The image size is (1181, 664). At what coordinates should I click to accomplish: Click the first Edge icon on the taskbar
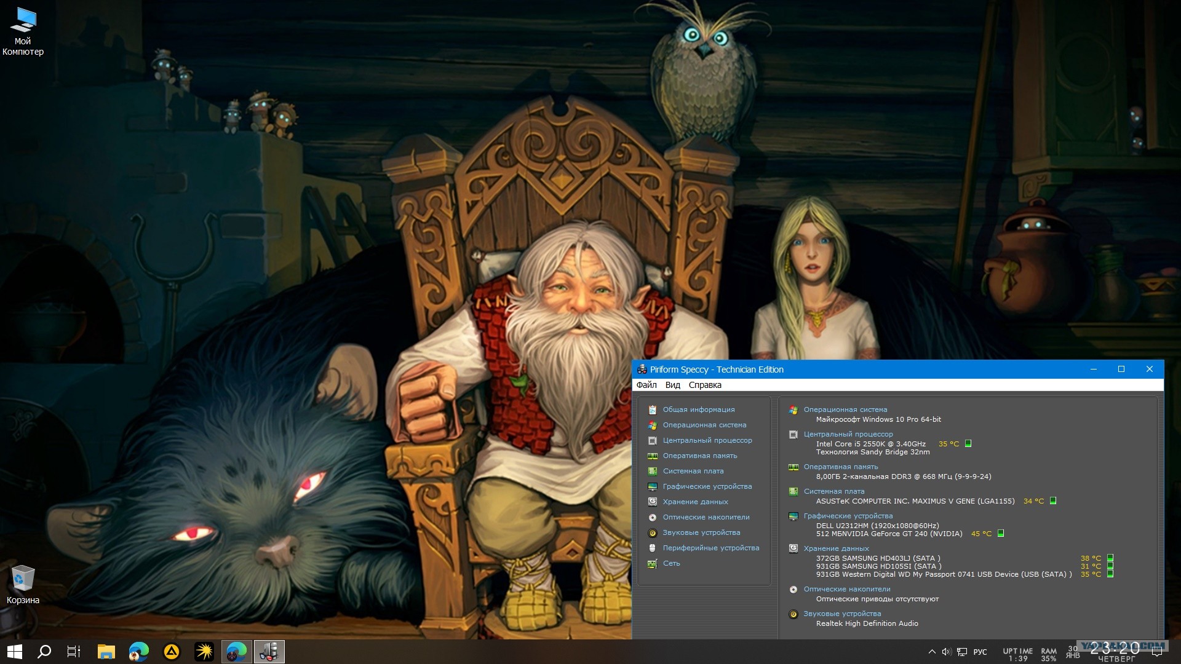(x=138, y=652)
